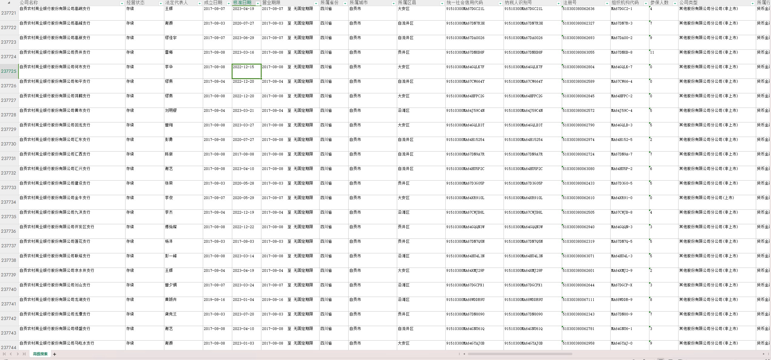Image resolution: width=771 pixels, height=360 pixels.
Task: Select row header 237730
Action: pos(9,144)
